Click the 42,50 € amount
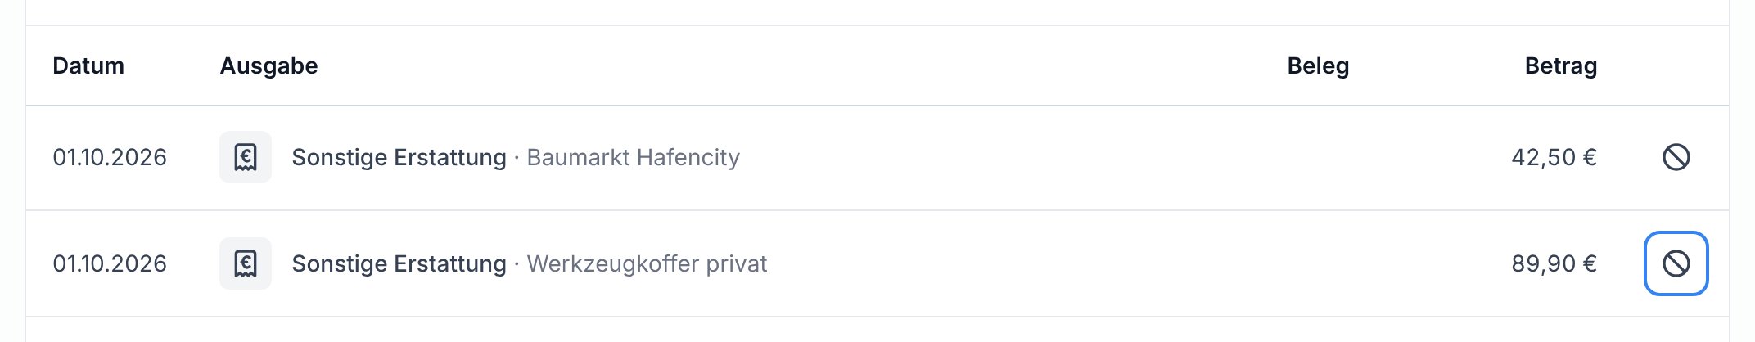Screen dimensions: 1755x342 [1554, 157]
